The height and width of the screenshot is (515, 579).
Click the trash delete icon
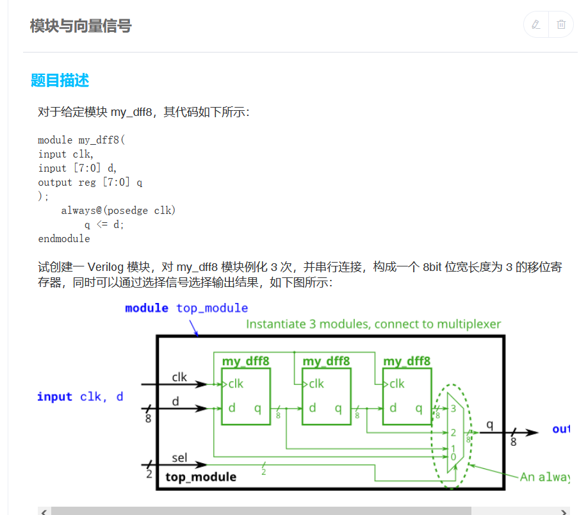coord(561,25)
